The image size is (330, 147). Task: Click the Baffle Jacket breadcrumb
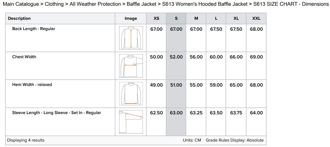tap(141, 4)
